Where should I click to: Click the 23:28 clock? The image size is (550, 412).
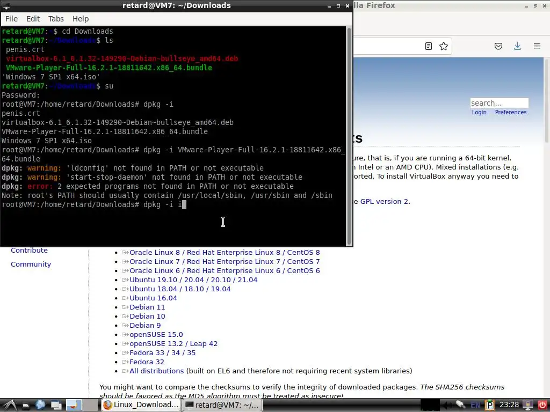click(x=509, y=405)
